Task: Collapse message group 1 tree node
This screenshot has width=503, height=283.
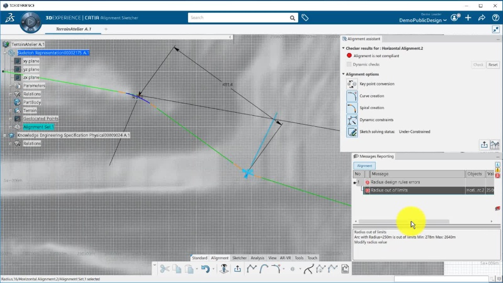Action: [355, 182]
